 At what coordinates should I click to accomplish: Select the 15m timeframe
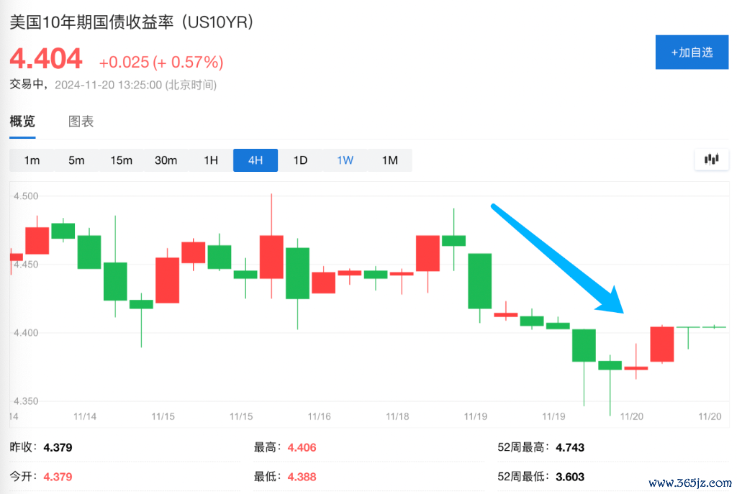121,160
